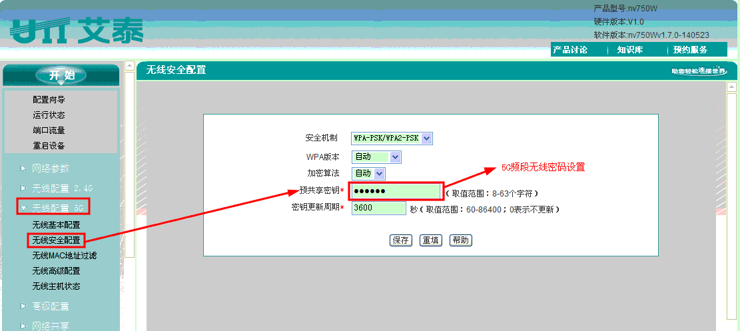
Task: Click the 开始 start button in sidebar
Action: (x=61, y=75)
